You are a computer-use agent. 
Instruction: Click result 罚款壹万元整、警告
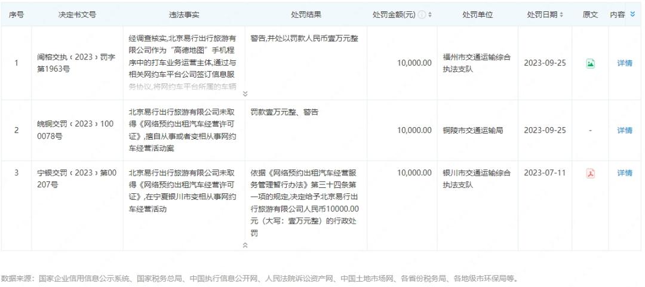pyautogui.click(x=284, y=112)
